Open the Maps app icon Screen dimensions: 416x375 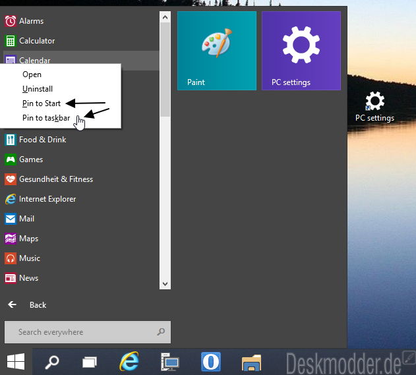[x=11, y=239]
